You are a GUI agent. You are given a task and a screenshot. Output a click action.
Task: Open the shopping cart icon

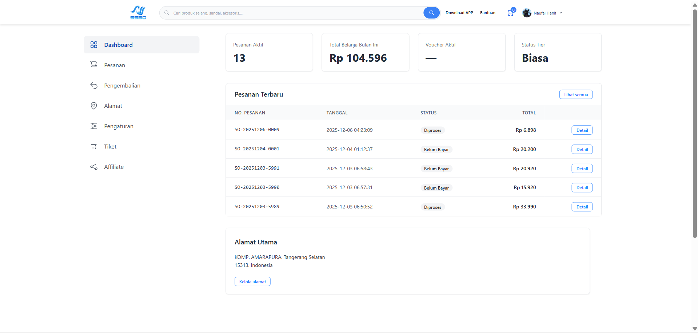510,13
